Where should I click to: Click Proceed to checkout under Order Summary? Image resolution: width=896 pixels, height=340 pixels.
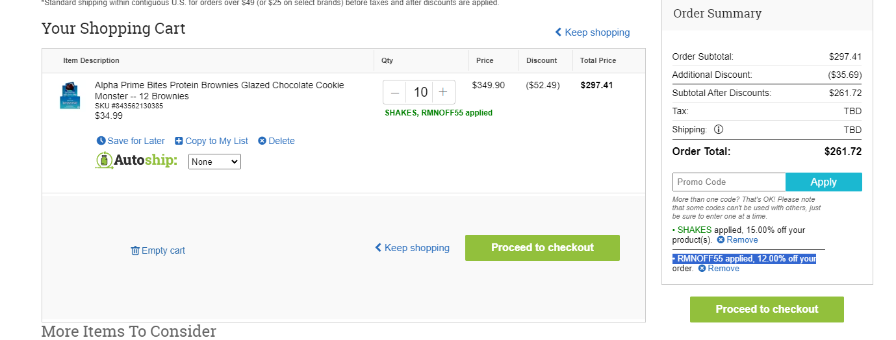point(767,310)
